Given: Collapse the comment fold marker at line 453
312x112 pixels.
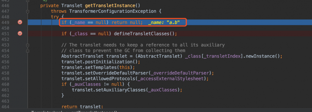Looking at the screenshot, I should (x=28, y=46).
